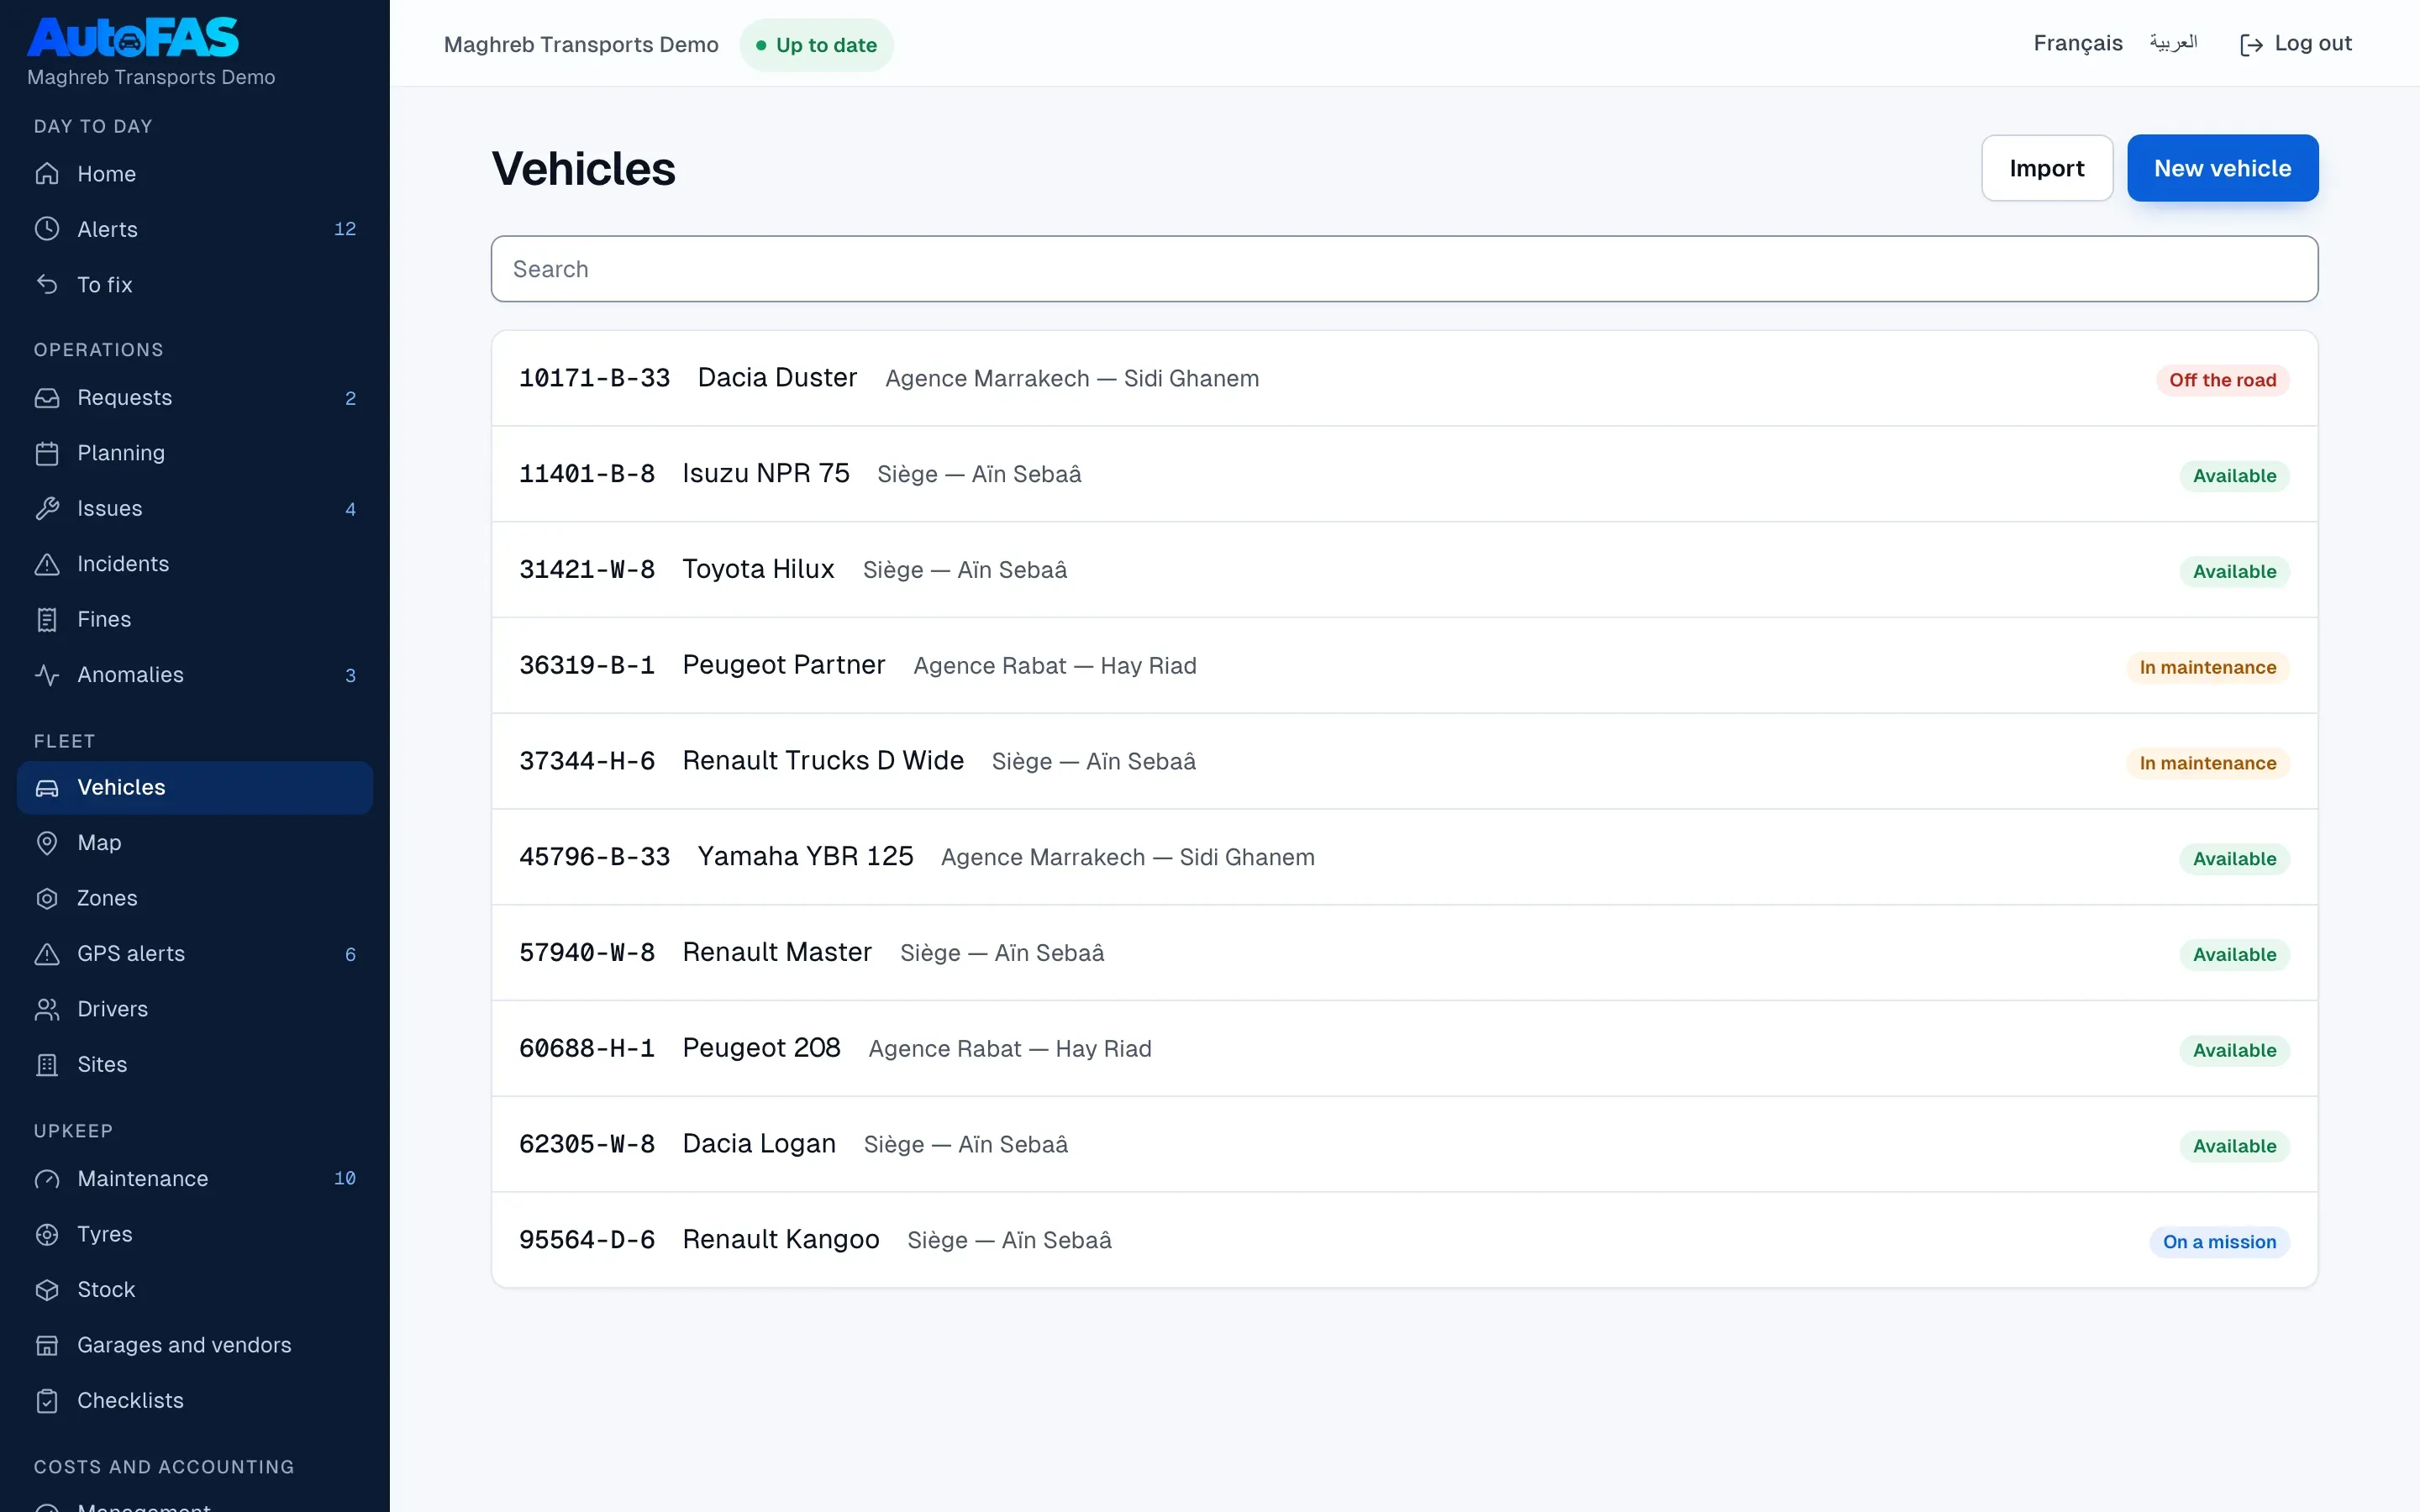Click the Map pin icon
The width and height of the screenshot is (2420, 1512).
pyautogui.click(x=47, y=843)
